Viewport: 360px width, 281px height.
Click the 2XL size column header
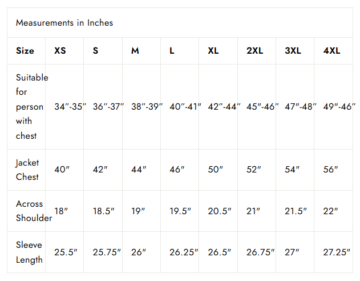pyautogui.click(x=254, y=51)
